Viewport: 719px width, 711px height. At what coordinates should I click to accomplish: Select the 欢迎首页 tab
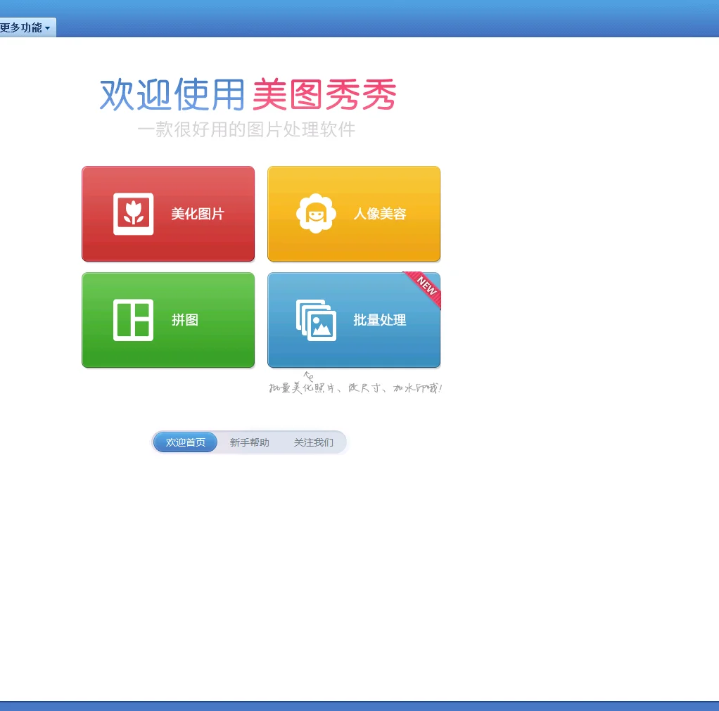(185, 442)
